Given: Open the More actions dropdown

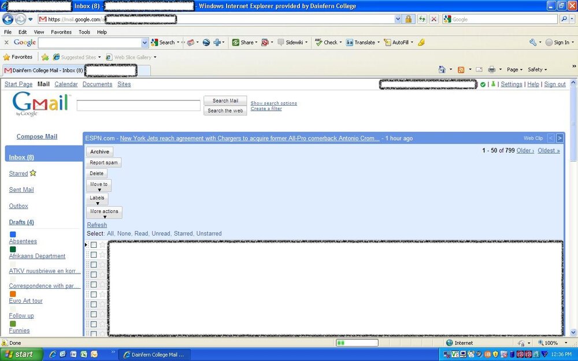Looking at the screenshot, I should point(104,213).
